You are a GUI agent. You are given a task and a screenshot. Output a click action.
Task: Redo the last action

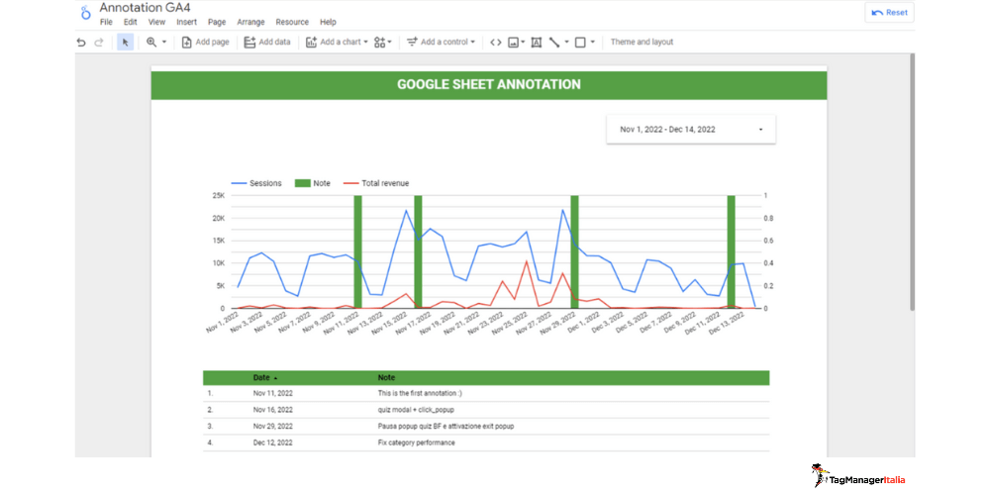98,43
